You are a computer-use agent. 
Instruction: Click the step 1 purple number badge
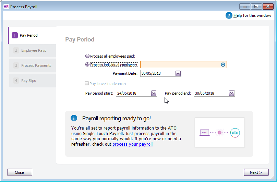(x=14, y=35)
